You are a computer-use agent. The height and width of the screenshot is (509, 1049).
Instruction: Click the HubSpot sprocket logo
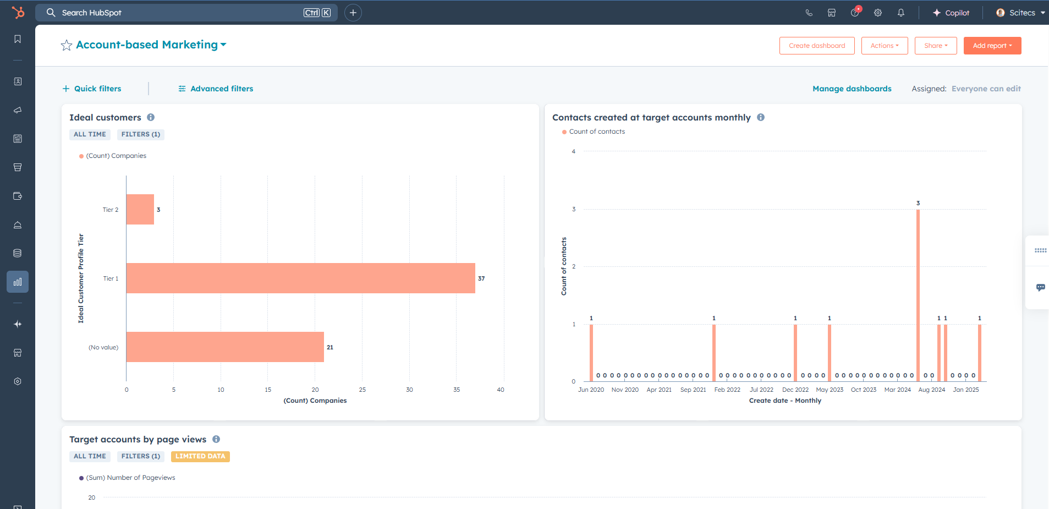(18, 12)
